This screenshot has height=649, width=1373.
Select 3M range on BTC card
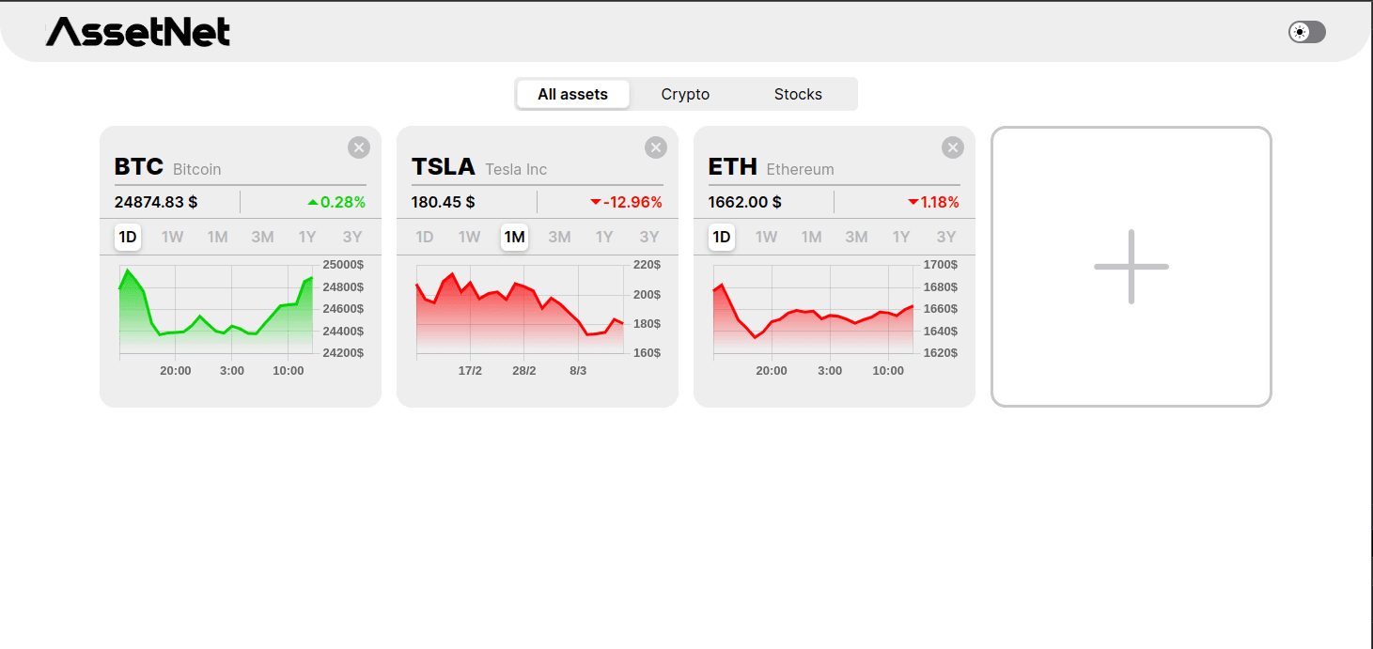pos(263,237)
